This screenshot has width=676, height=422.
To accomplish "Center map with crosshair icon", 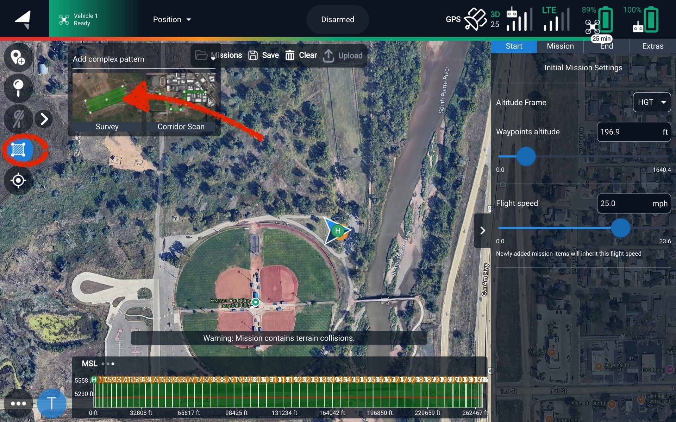I will 18,180.
